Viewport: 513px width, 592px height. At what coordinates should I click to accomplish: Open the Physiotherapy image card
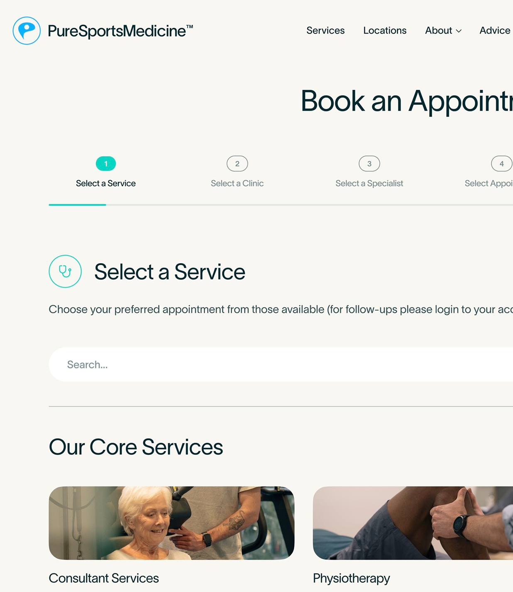[x=413, y=523]
